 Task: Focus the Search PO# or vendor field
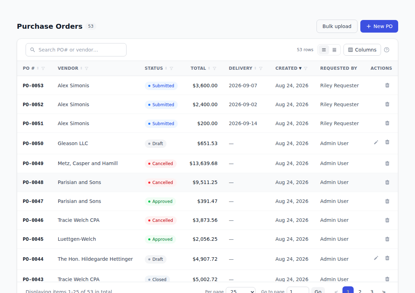(x=76, y=50)
